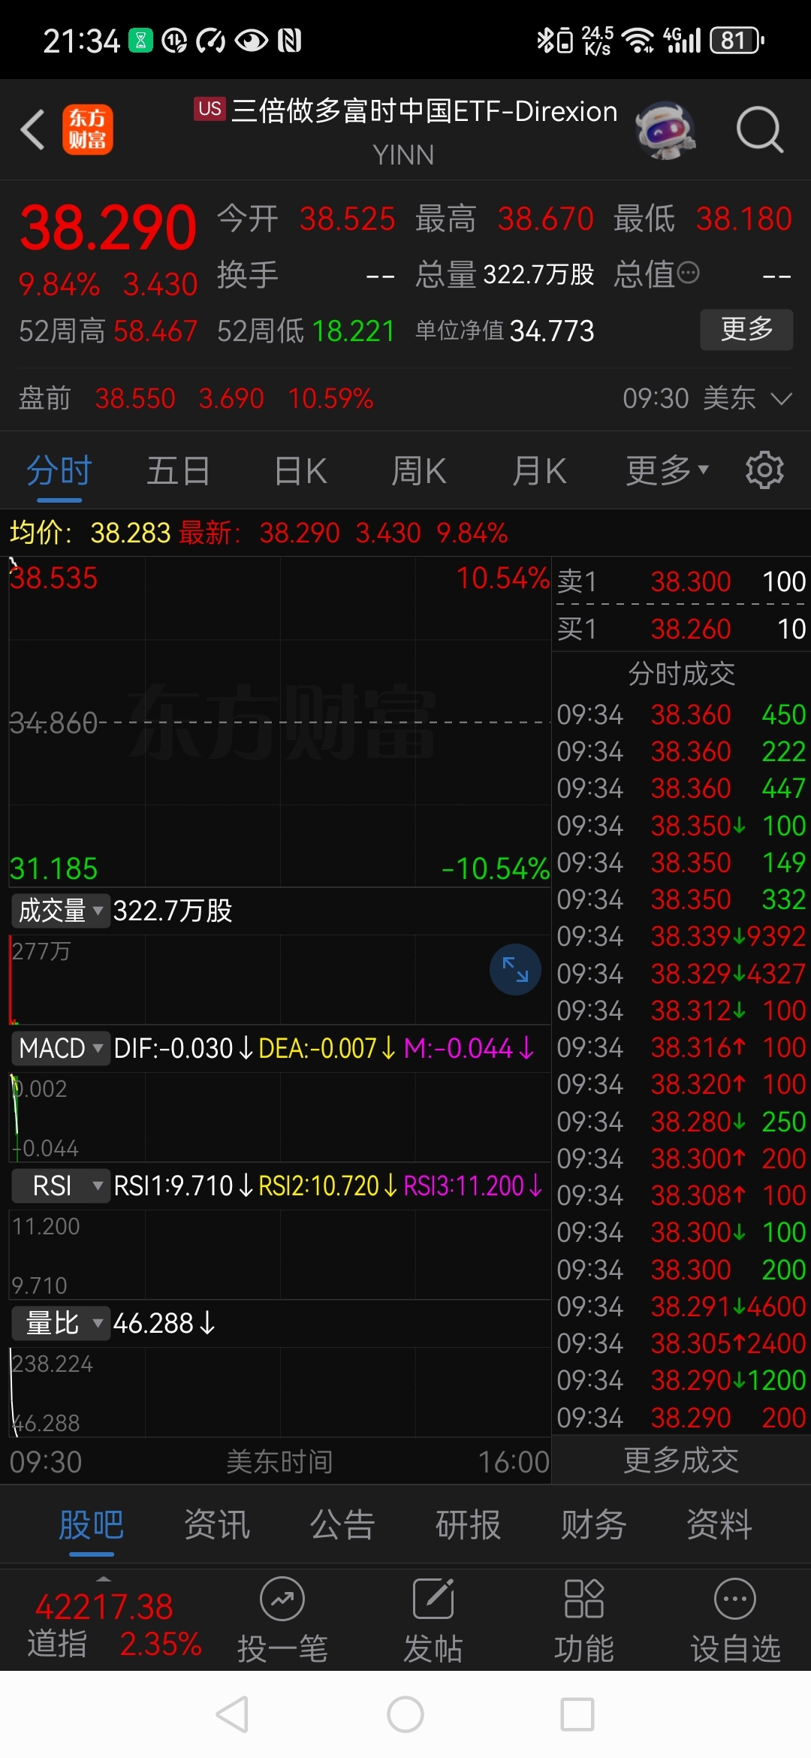This screenshot has height=1758, width=811.
Task: Tap Android home navigation button
Action: (405, 1714)
